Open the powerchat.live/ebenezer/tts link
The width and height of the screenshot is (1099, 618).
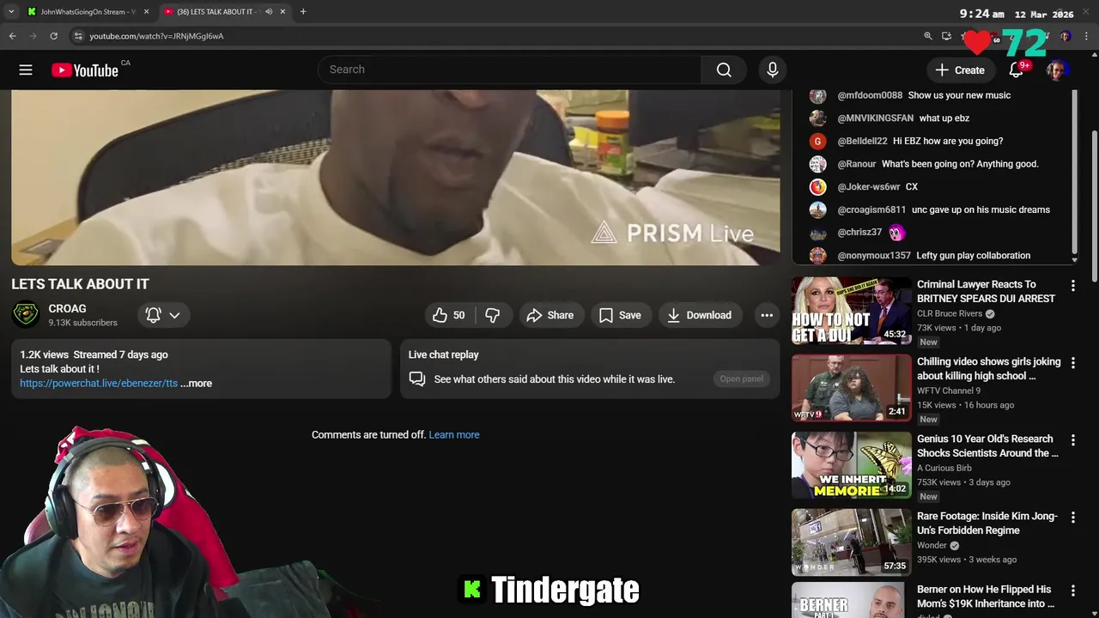(x=99, y=384)
